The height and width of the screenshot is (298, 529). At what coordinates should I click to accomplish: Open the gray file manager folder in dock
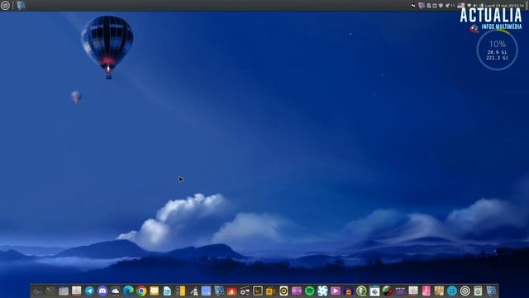(64, 291)
